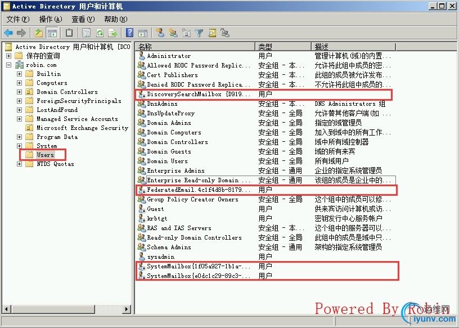This screenshot has width=459, height=328.
Task: Click tree pane scroll right arrow
Action: [x=127, y=309]
